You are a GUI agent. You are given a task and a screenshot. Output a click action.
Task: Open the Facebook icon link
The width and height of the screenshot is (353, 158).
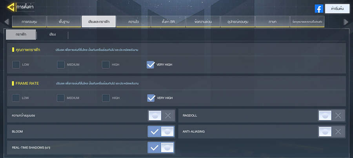coord(319,9)
